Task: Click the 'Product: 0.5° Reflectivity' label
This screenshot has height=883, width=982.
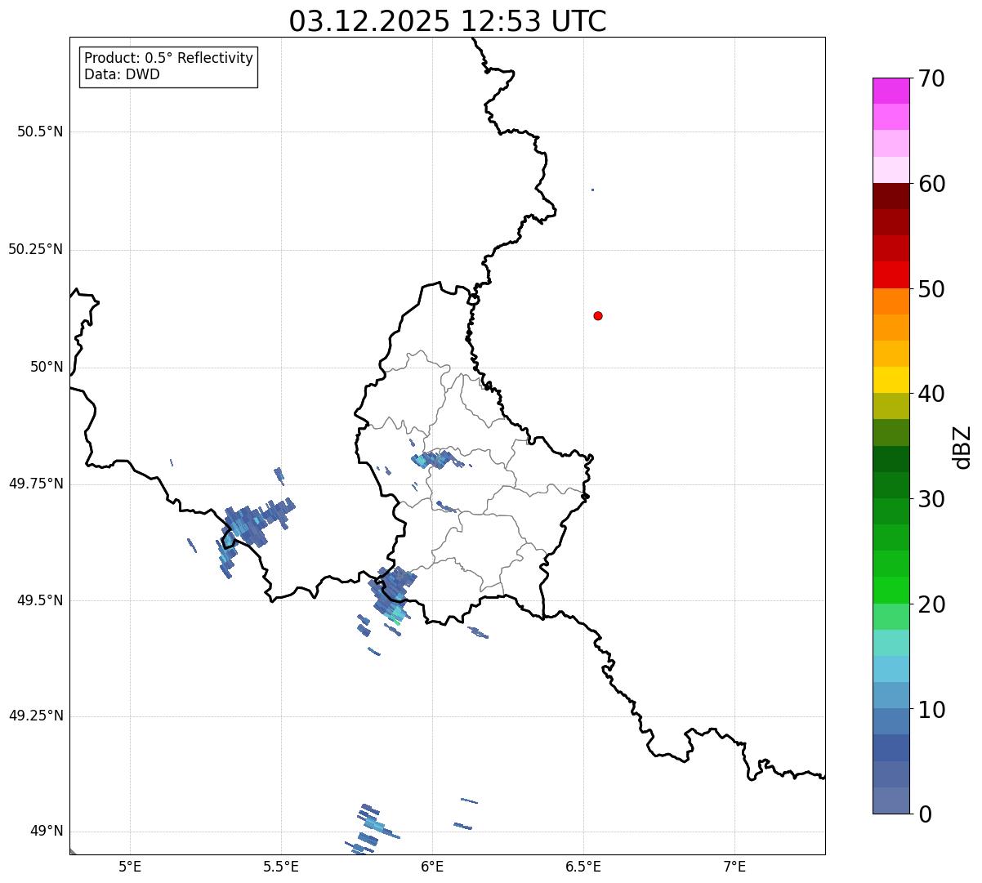Action: (x=168, y=58)
